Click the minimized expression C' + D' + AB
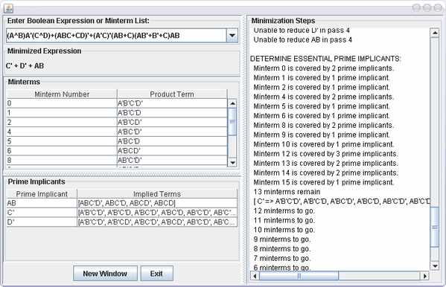The height and width of the screenshot is (287, 446). coord(25,66)
